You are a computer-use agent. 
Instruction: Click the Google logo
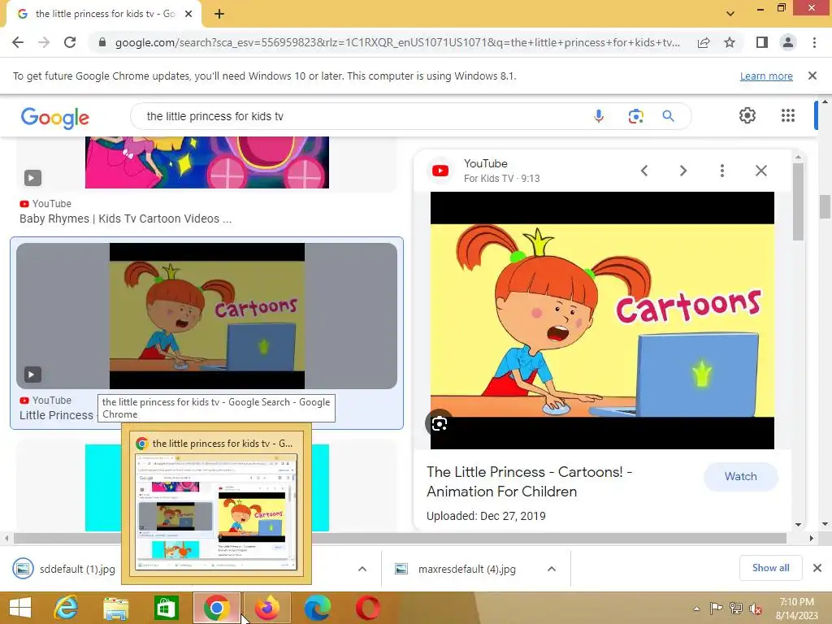pos(55,118)
